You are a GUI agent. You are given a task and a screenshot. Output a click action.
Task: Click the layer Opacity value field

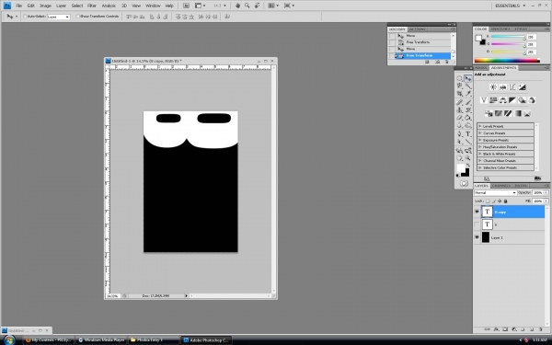(537, 192)
